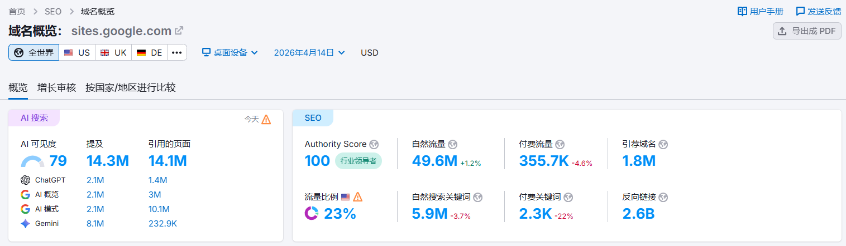Click ChatGPT cited pages value 1.4M
Screen dimensions: 846x246
click(158, 180)
